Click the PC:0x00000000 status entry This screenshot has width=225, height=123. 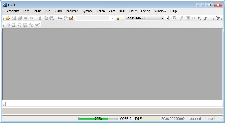pyautogui.click(x=173, y=119)
